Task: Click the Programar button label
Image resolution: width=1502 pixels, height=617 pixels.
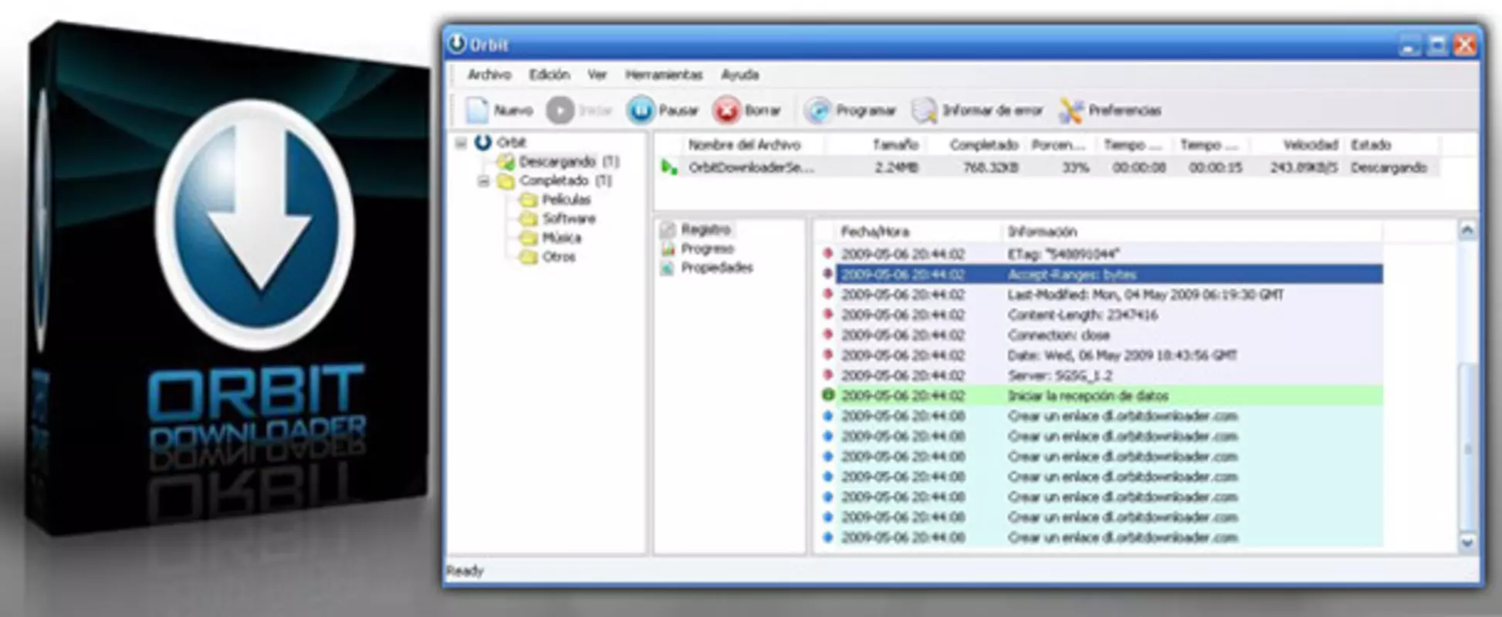Action: click(866, 111)
